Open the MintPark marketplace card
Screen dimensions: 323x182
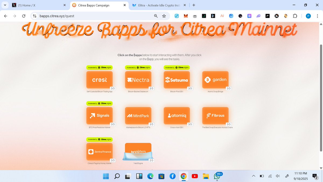pos(138,116)
